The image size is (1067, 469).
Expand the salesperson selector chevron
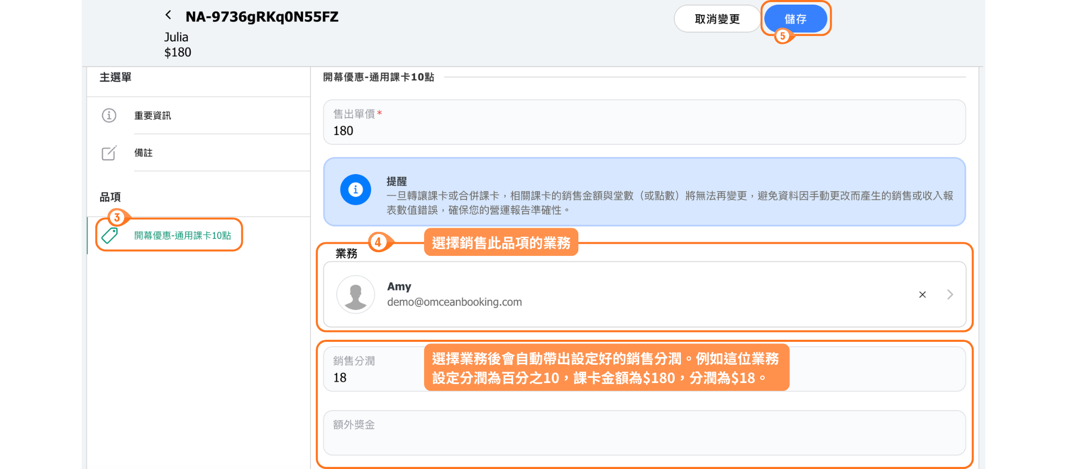pos(950,295)
